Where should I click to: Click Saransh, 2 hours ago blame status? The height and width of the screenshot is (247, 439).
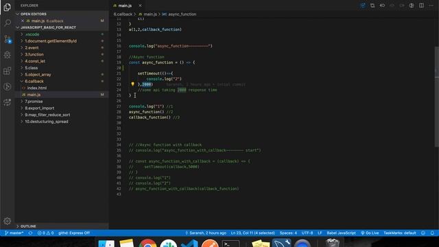206,233
